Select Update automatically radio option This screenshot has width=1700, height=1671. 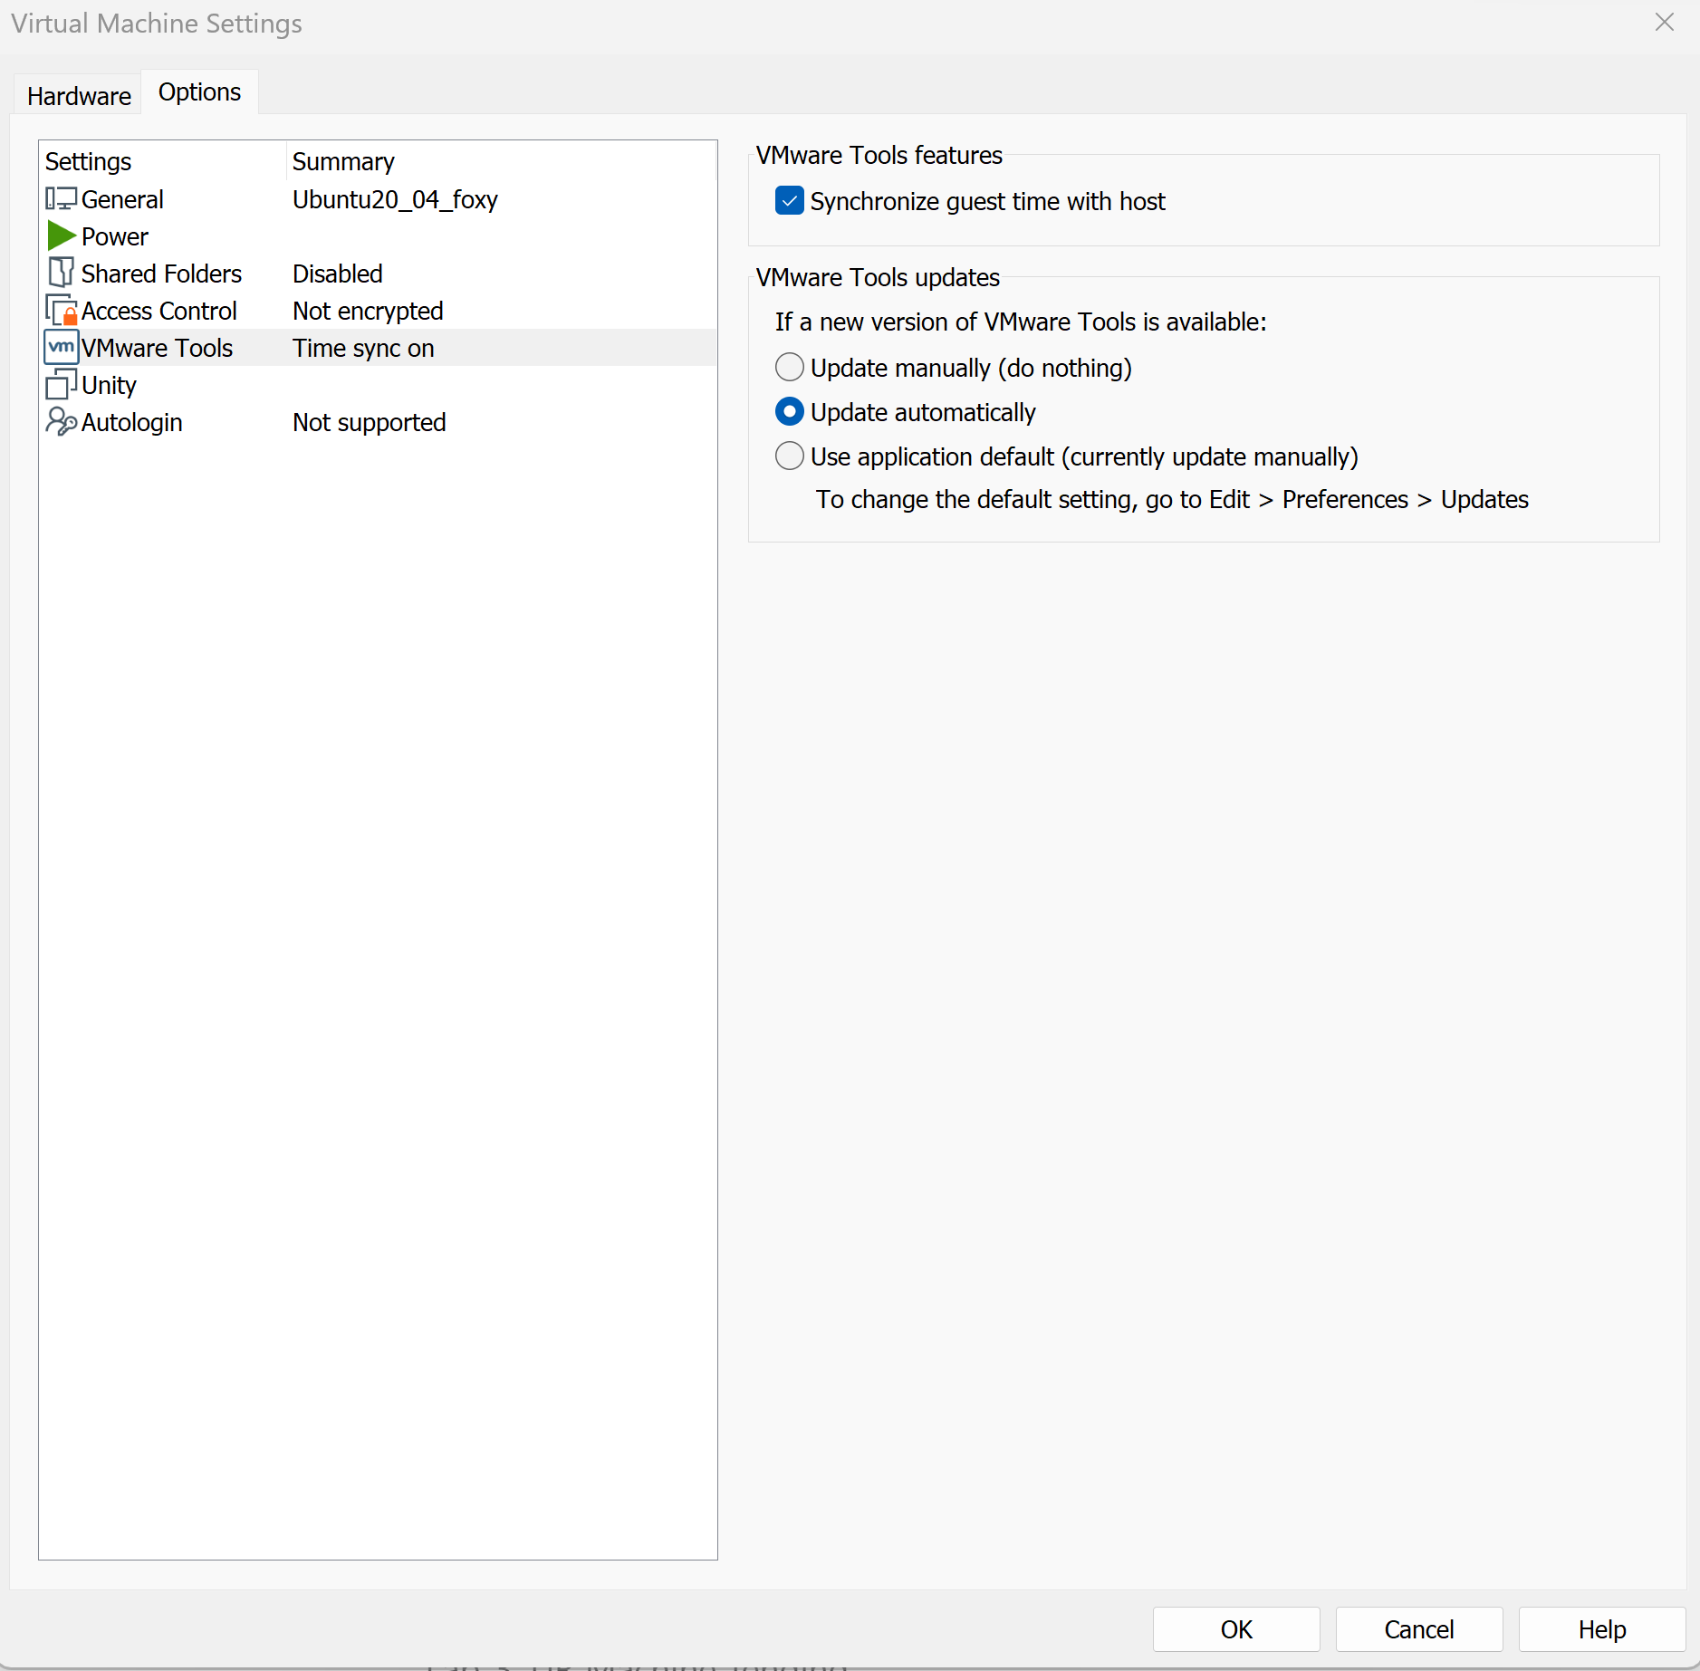789,412
